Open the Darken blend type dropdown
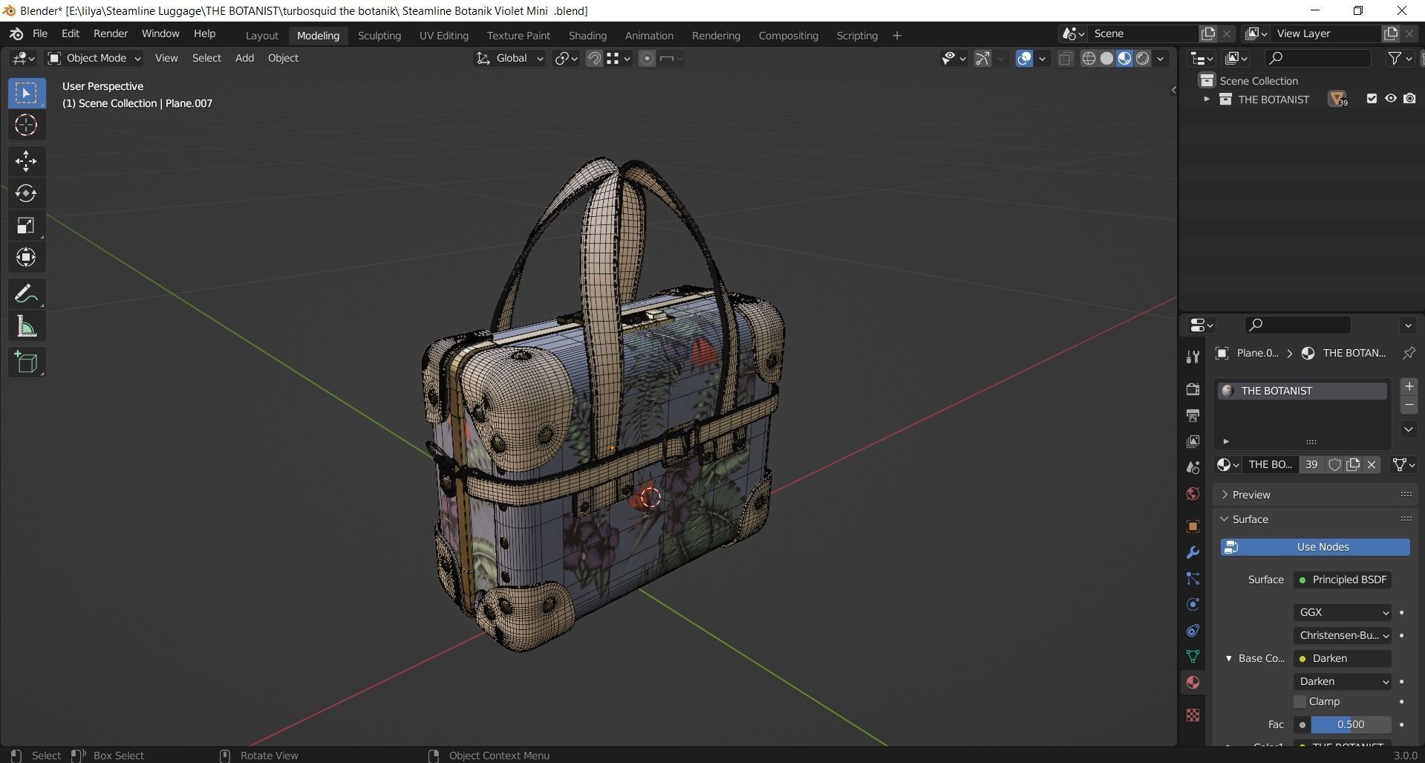The height and width of the screenshot is (763, 1425). coord(1343,681)
